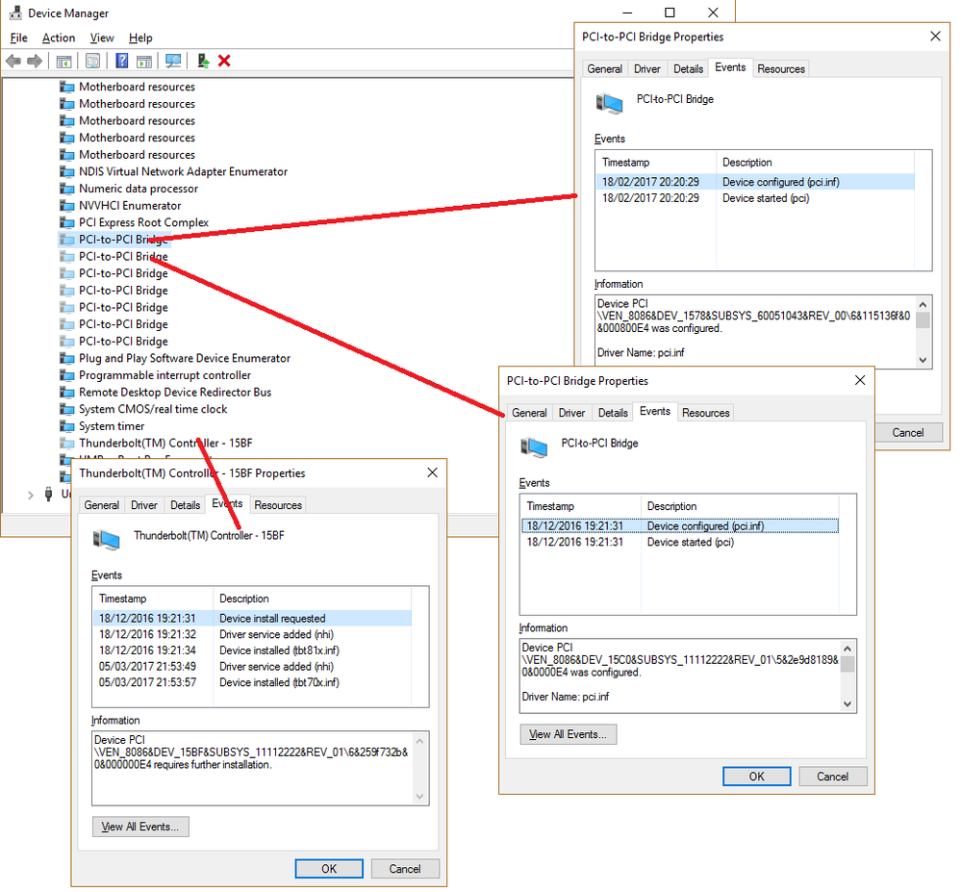The width and height of the screenshot is (961, 892).
Task: Select the 'Device installed (tbt81x.inf)' event row
Action: coord(252,650)
